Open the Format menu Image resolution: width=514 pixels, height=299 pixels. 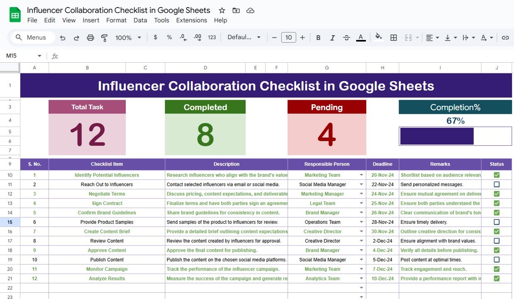tap(116, 20)
